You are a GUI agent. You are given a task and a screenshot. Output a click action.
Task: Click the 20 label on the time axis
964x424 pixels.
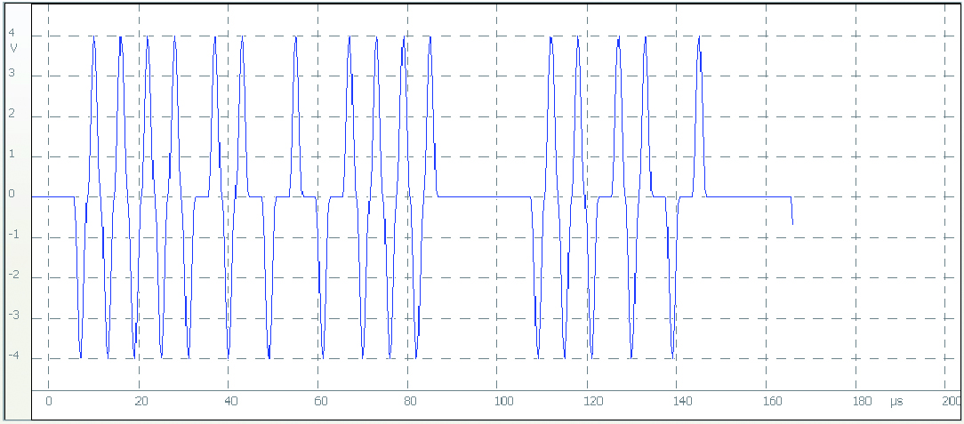click(141, 402)
